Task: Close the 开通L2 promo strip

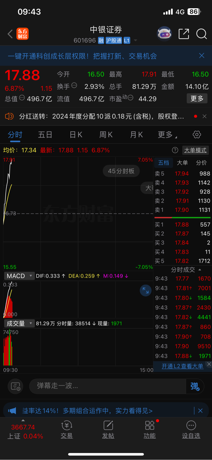Action: point(209,364)
